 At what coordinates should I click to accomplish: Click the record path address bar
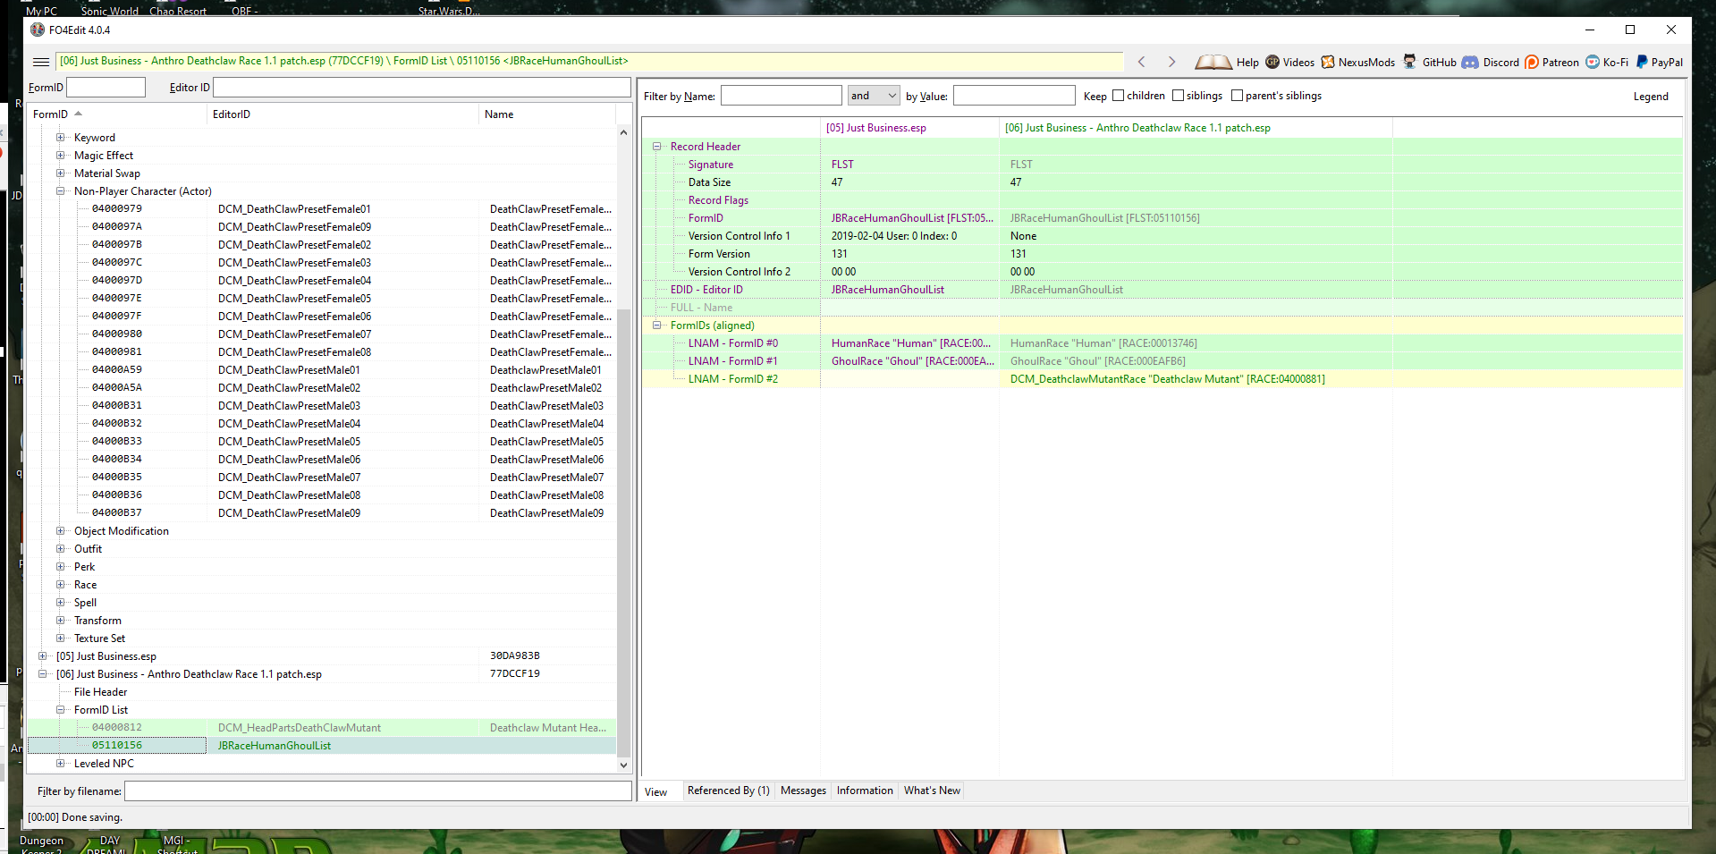(x=589, y=61)
